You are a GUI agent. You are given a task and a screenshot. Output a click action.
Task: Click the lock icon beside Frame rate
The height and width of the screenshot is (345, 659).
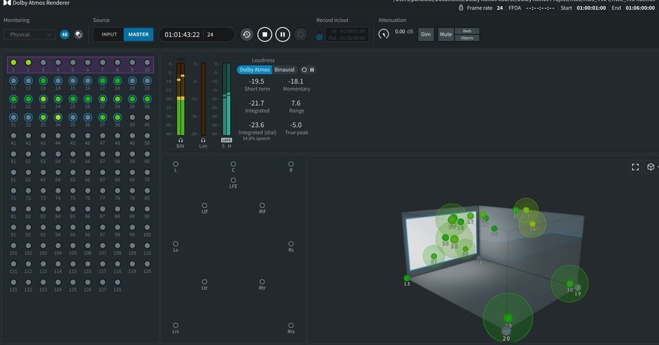(461, 8)
